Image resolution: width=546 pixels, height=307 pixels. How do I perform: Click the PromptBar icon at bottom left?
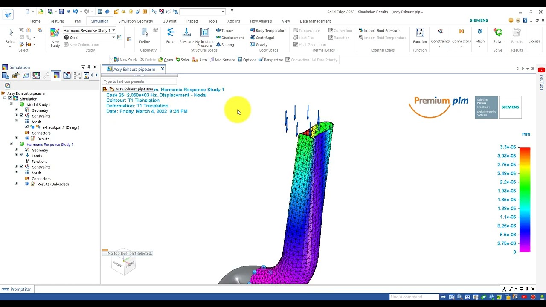point(5,289)
